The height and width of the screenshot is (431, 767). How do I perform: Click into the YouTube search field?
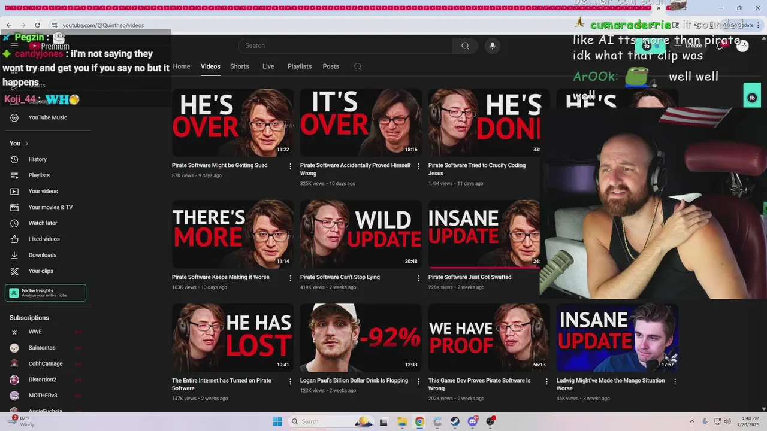click(x=346, y=46)
